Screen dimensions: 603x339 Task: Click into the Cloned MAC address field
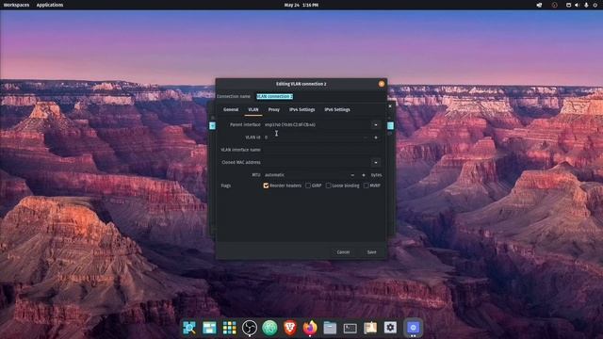point(317,162)
